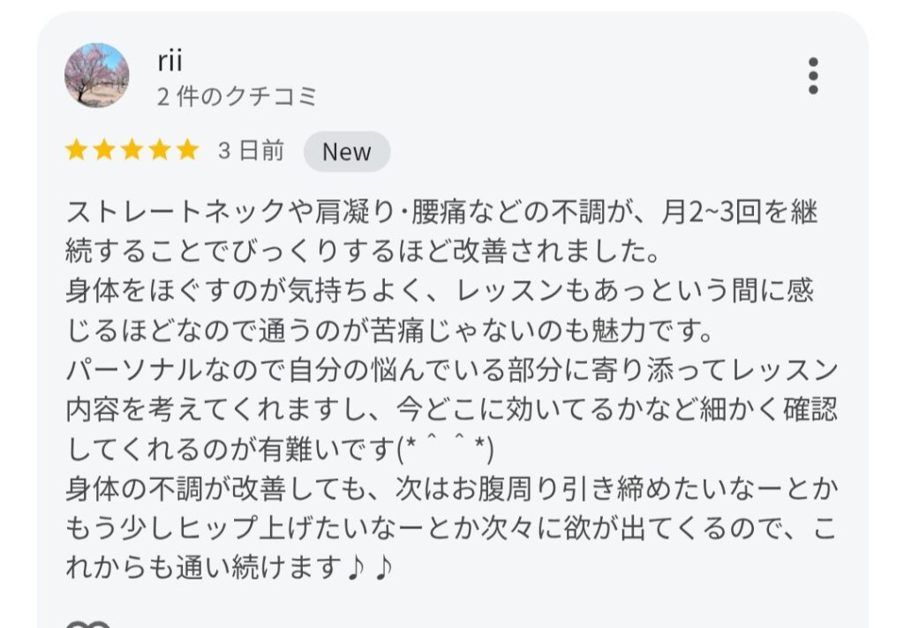Open the reviewer name "rii"
Viewport: 904px width, 628px height.
[x=170, y=61]
